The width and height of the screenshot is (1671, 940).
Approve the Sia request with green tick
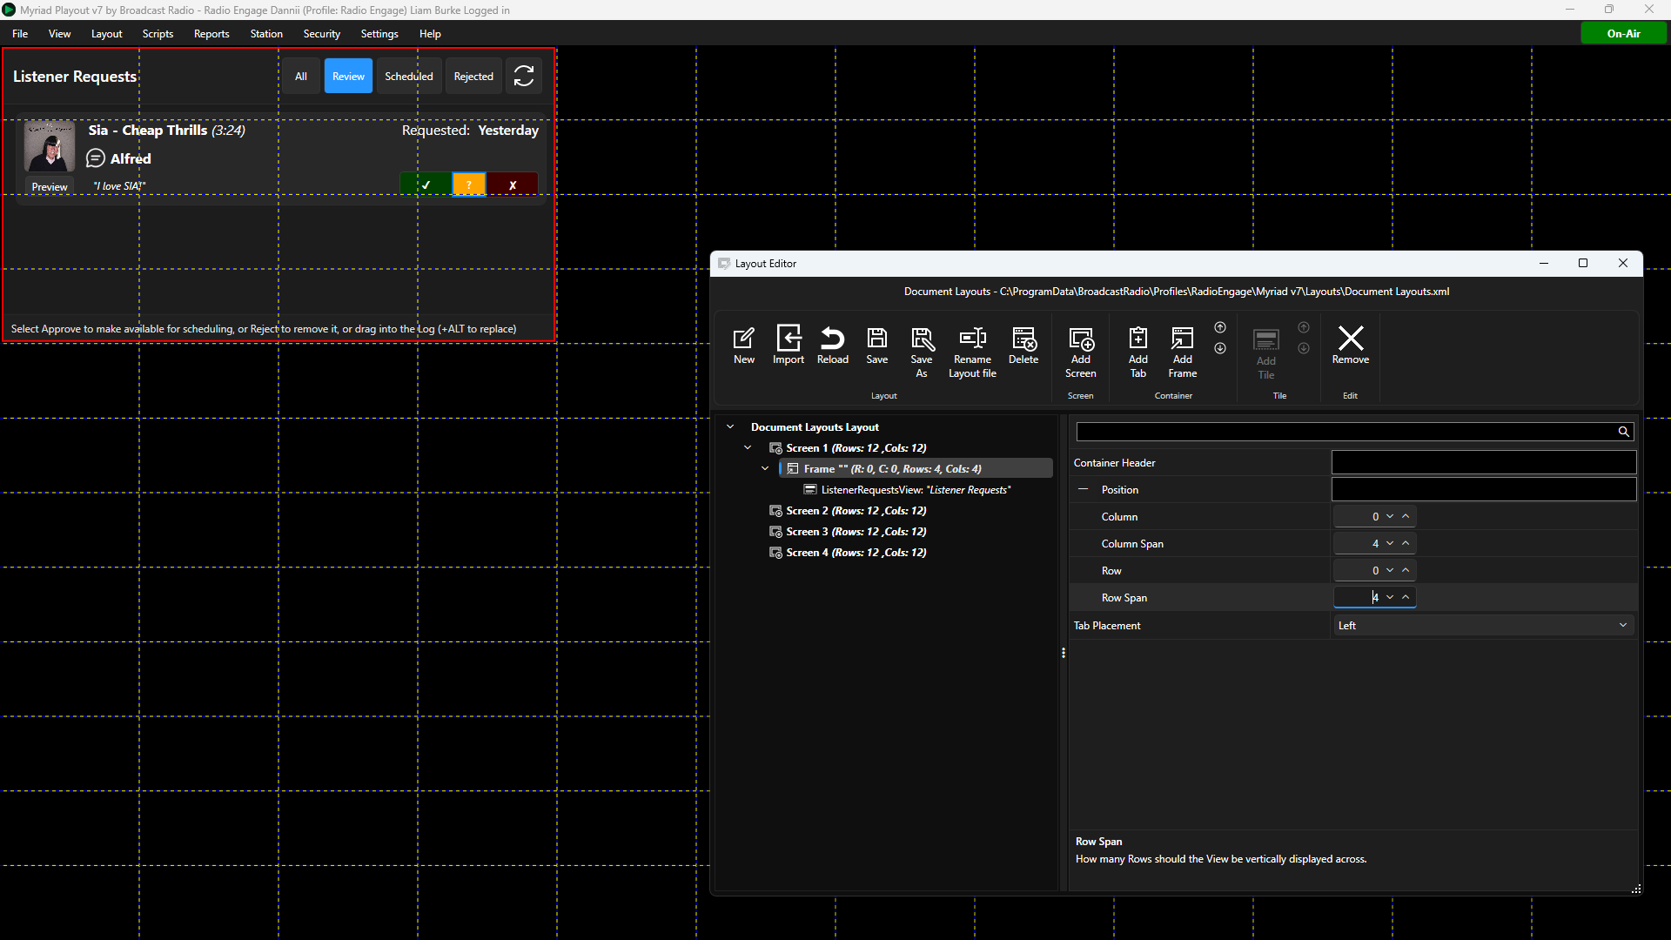tap(426, 185)
